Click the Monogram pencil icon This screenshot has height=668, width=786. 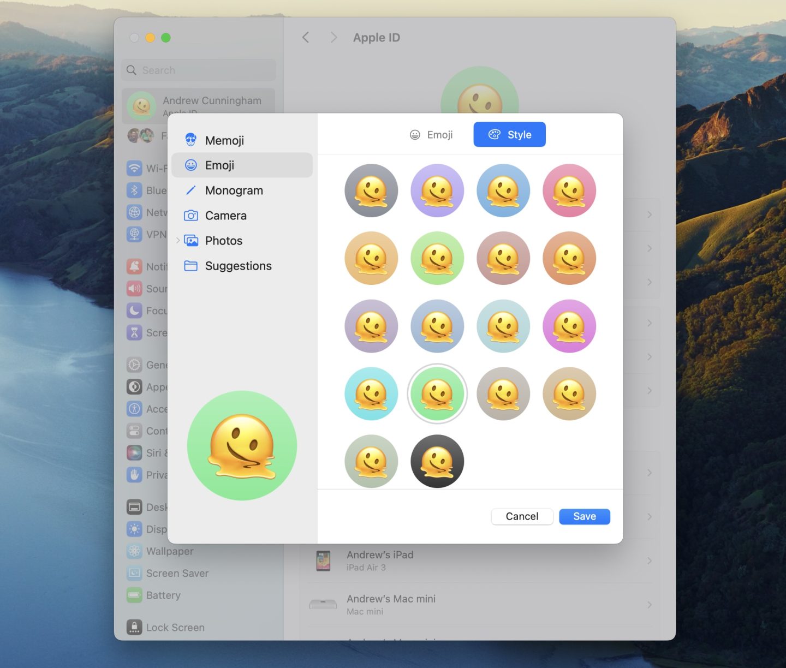[190, 190]
